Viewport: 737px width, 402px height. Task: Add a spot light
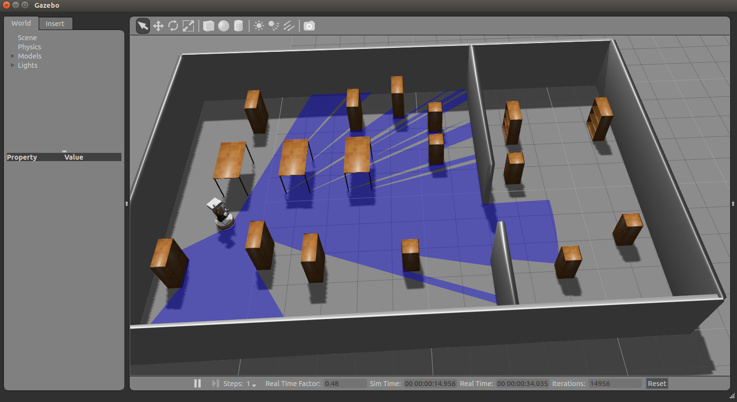point(274,26)
